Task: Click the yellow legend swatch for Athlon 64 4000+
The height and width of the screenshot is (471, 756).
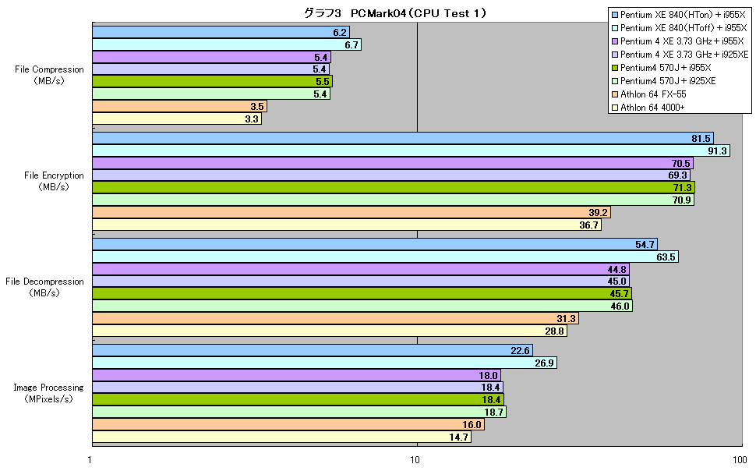Action: [x=615, y=108]
